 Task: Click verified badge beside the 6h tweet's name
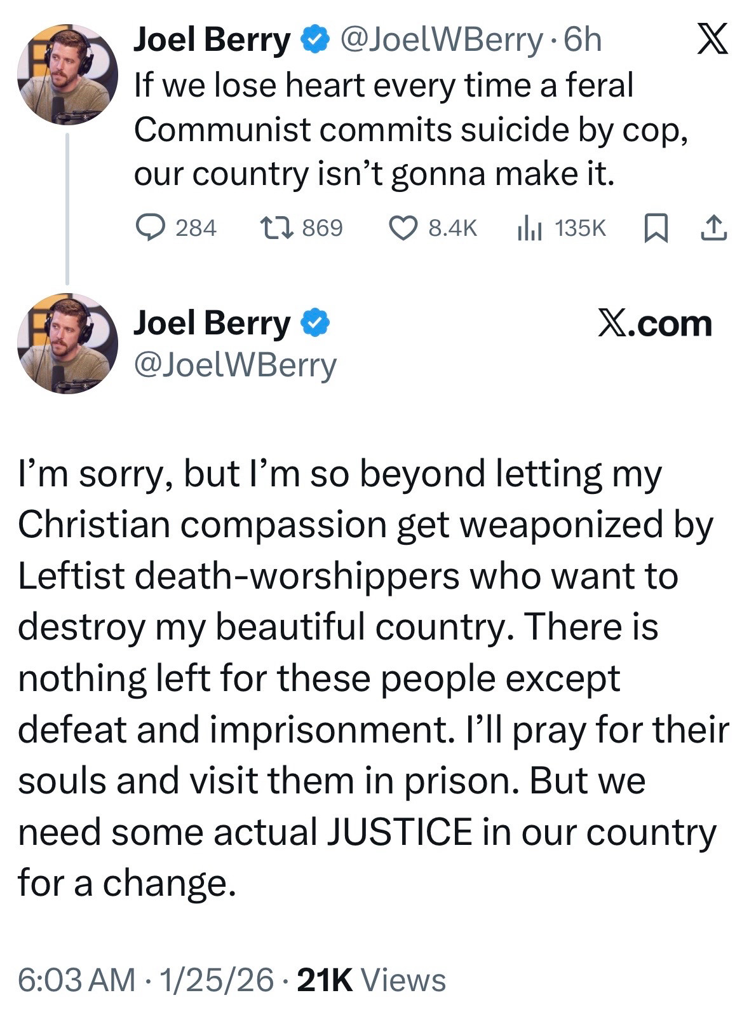pos(315,40)
